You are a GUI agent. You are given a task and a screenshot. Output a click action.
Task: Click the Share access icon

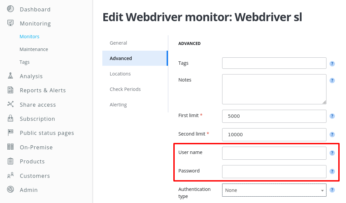(10, 104)
